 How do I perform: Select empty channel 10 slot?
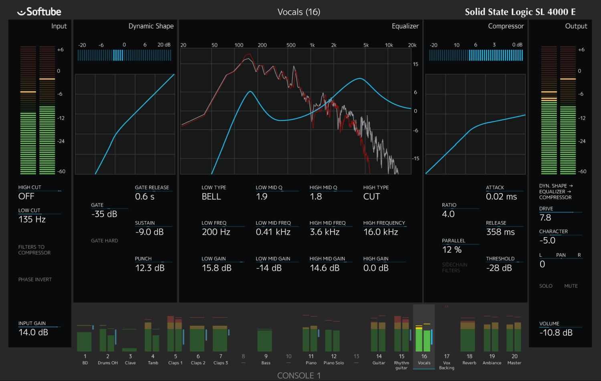288,359
